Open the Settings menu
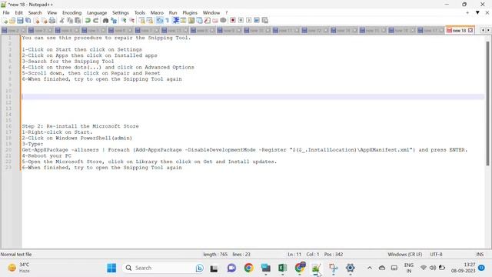This screenshot has height=277, width=492. (121, 12)
